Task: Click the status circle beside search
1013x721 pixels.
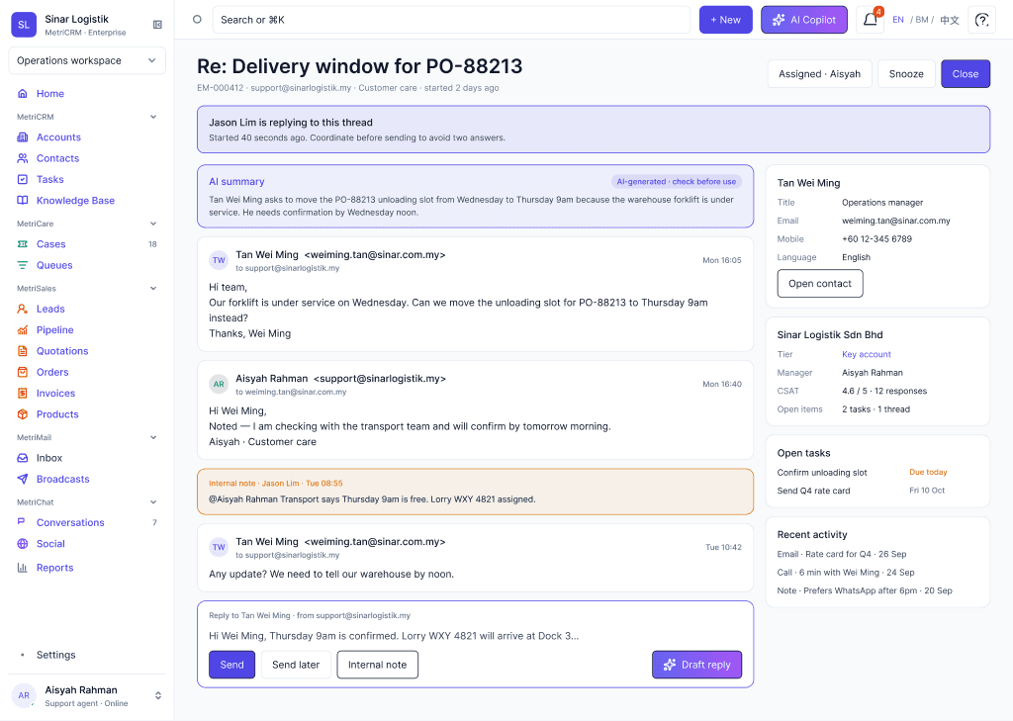Action: 197,20
